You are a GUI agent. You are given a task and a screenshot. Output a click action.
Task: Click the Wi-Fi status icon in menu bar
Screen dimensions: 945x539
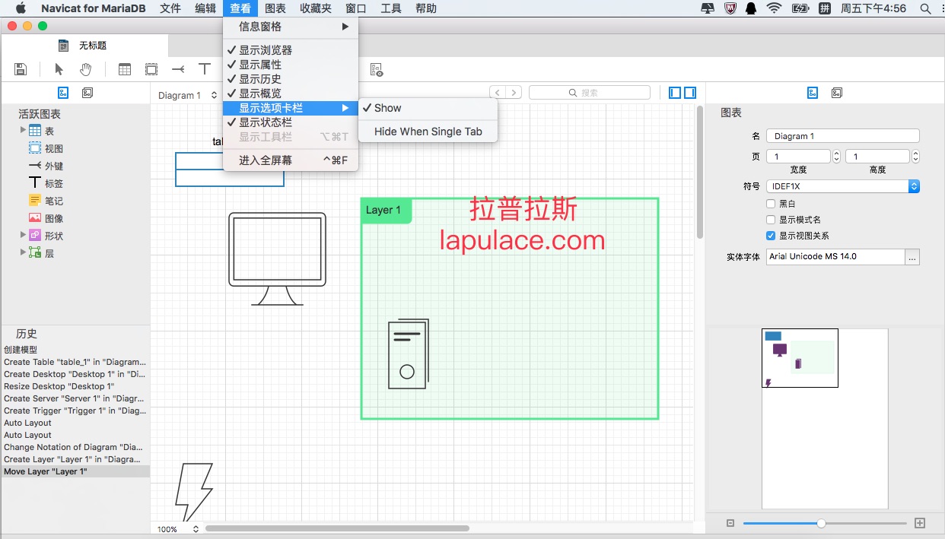[x=775, y=8]
